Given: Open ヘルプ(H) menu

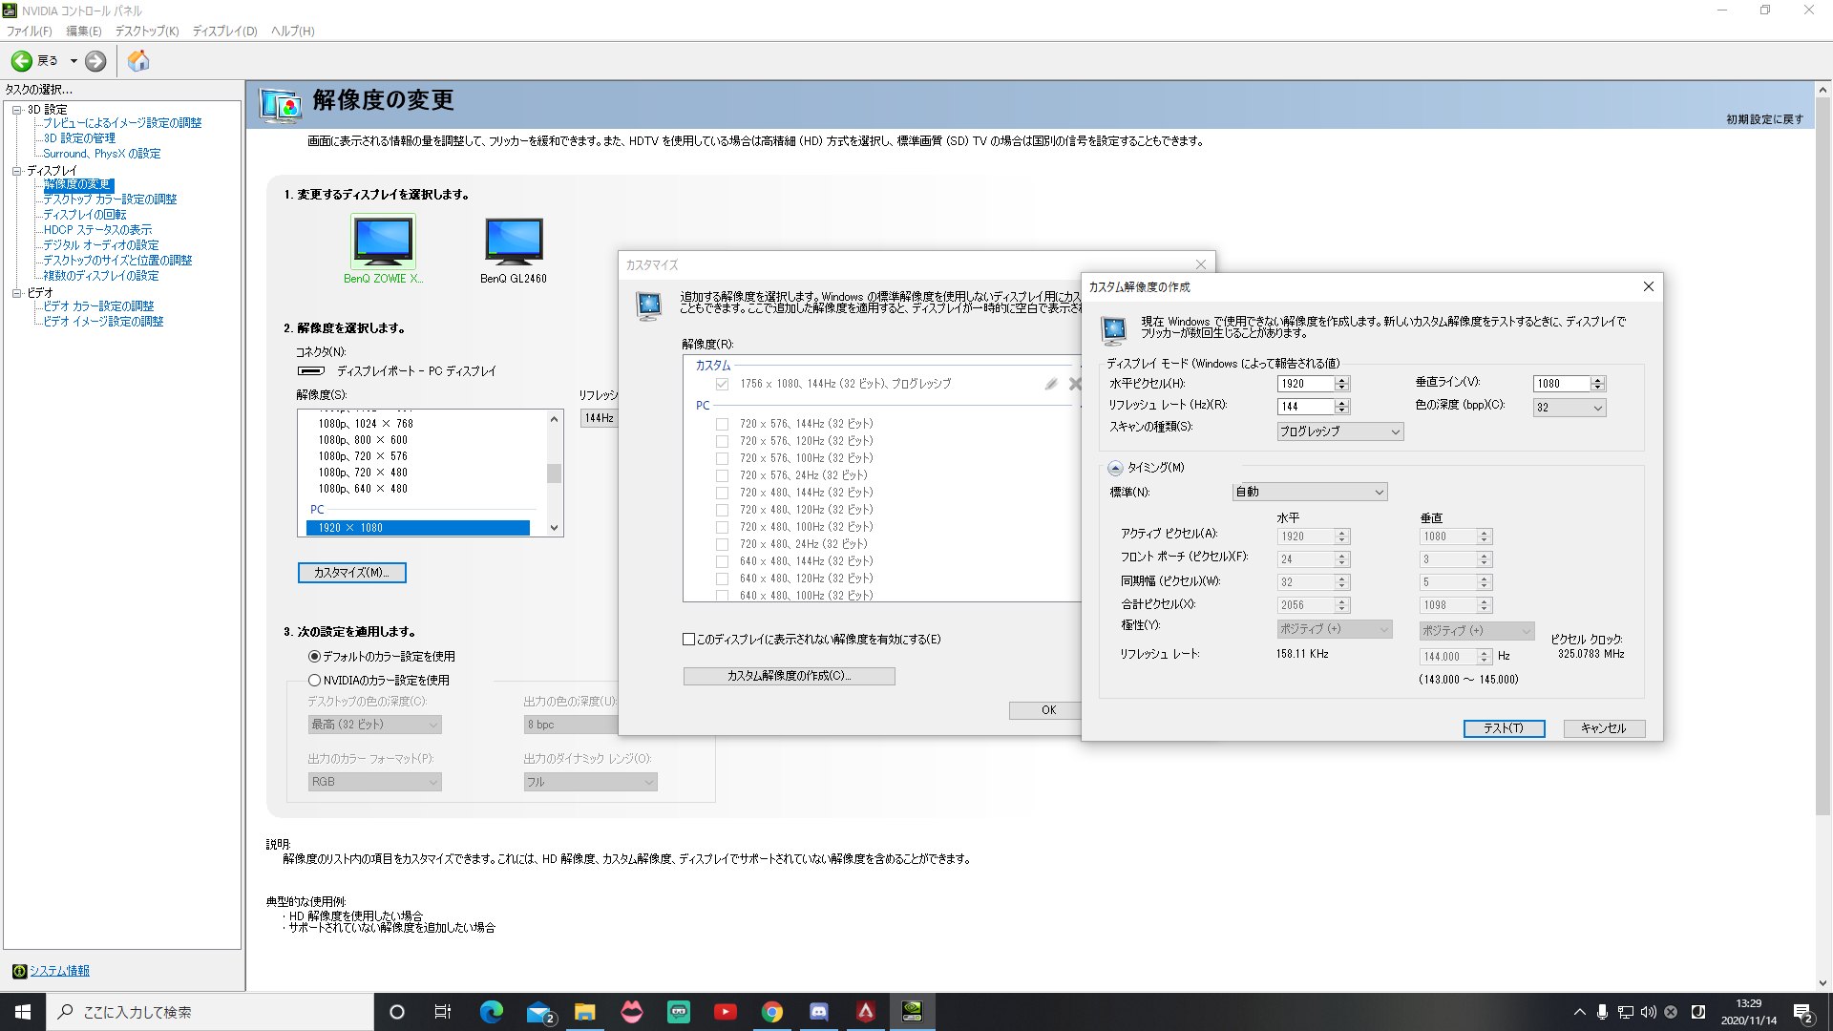Looking at the screenshot, I should click(293, 32).
